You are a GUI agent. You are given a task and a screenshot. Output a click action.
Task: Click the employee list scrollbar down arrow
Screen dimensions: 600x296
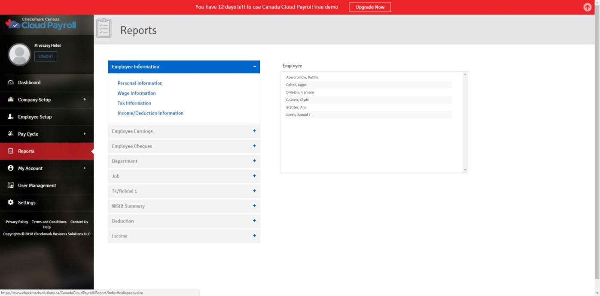point(465,170)
